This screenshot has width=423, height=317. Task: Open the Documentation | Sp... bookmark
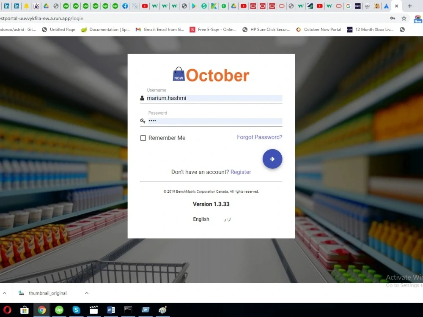point(105,30)
